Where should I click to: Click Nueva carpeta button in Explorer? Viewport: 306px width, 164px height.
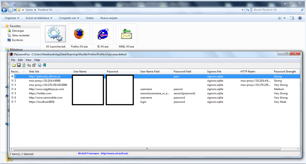tap(109, 18)
